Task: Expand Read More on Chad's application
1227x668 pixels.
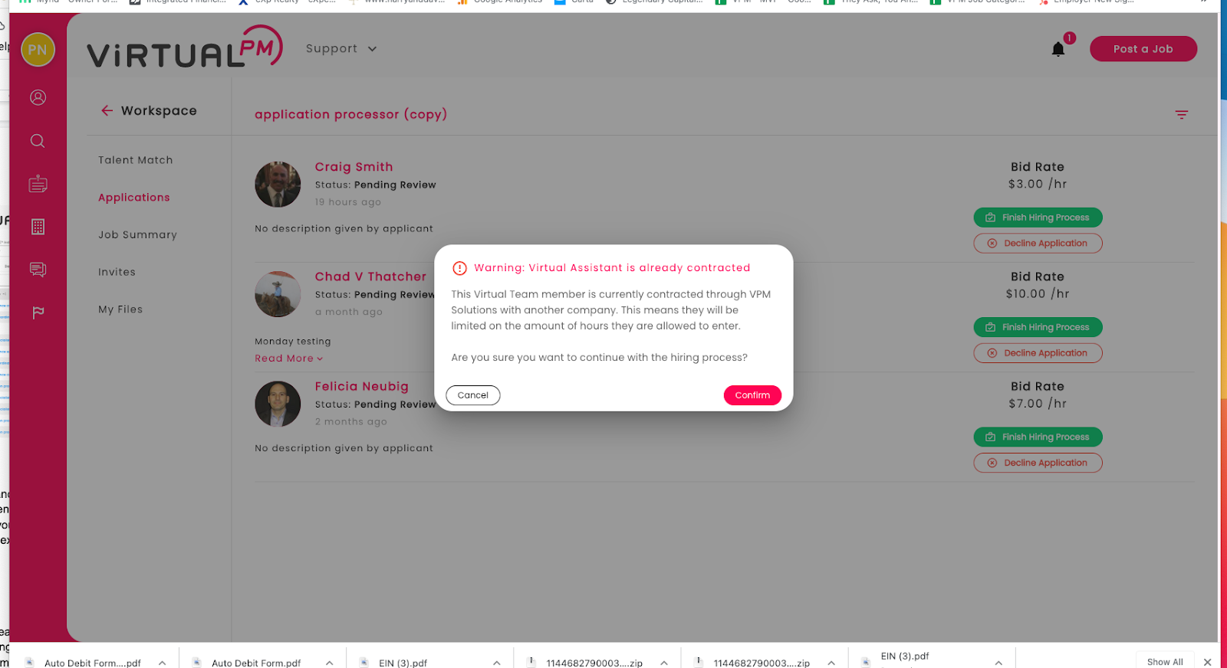Action: (289, 359)
